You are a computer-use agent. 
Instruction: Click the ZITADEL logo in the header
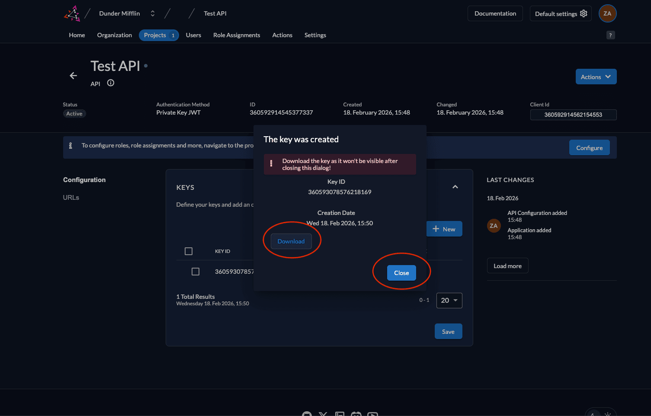pyautogui.click(x=72, y=13)
